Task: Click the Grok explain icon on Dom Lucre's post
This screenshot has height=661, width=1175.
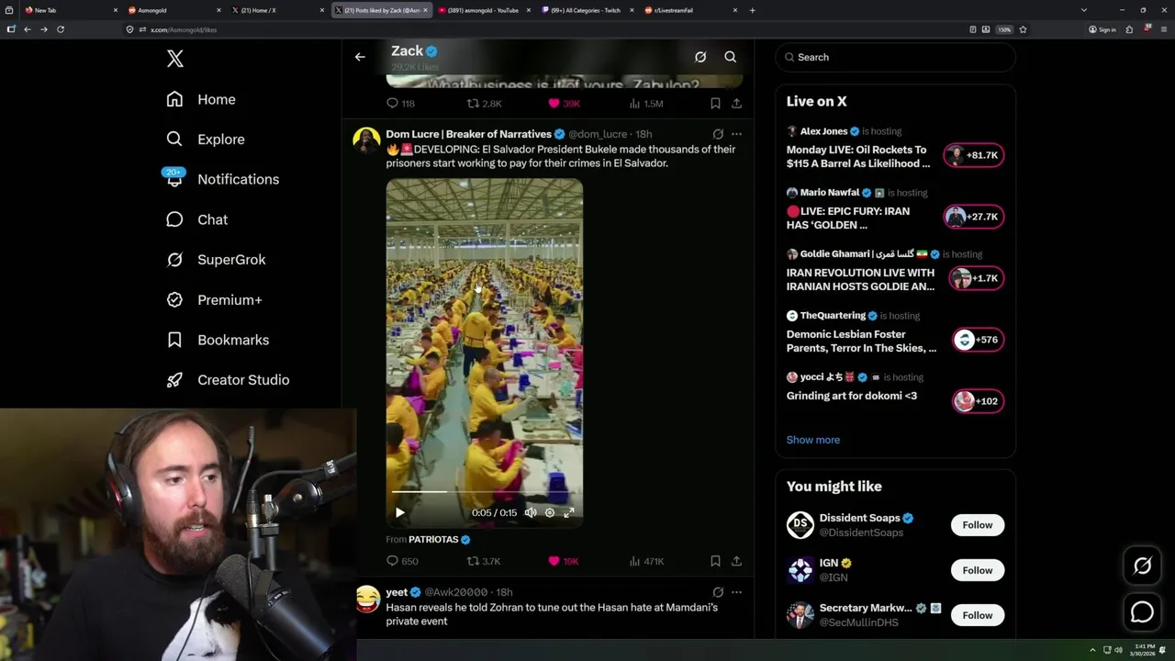Action: [718, 134]
